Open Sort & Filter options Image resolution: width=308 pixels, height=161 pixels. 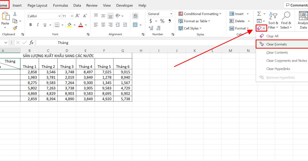click(273, 20)
